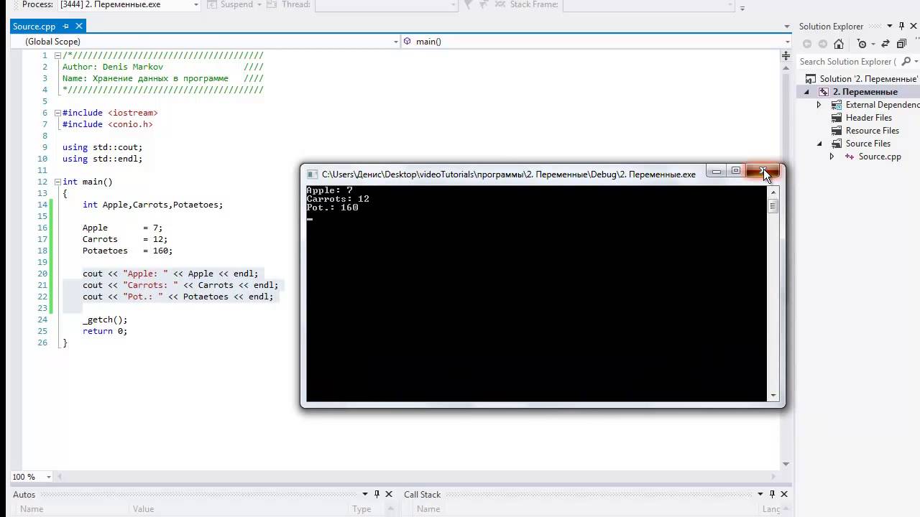The image size is (920, 517).
Task: Click the Back arrow in Solution Explorer
Action: pyautogui.click(x=807, y=44)
